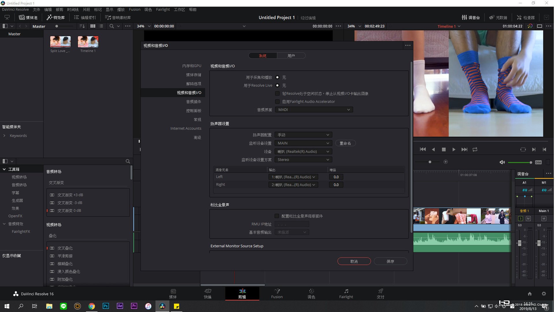The width and height of the screenshot is (555, 312).
Task: Open the 扬声器配置 dropdown
Action: 303,135
